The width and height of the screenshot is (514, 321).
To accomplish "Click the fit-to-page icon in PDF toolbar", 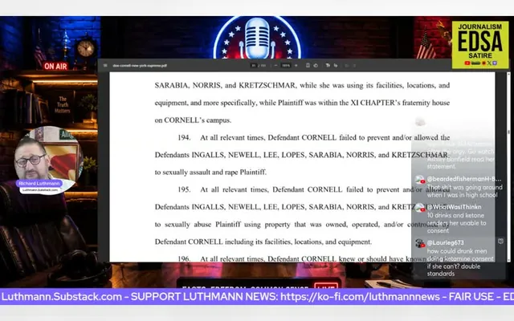I will [308, 66].
